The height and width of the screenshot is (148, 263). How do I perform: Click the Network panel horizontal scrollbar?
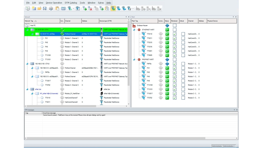point(61,106)
